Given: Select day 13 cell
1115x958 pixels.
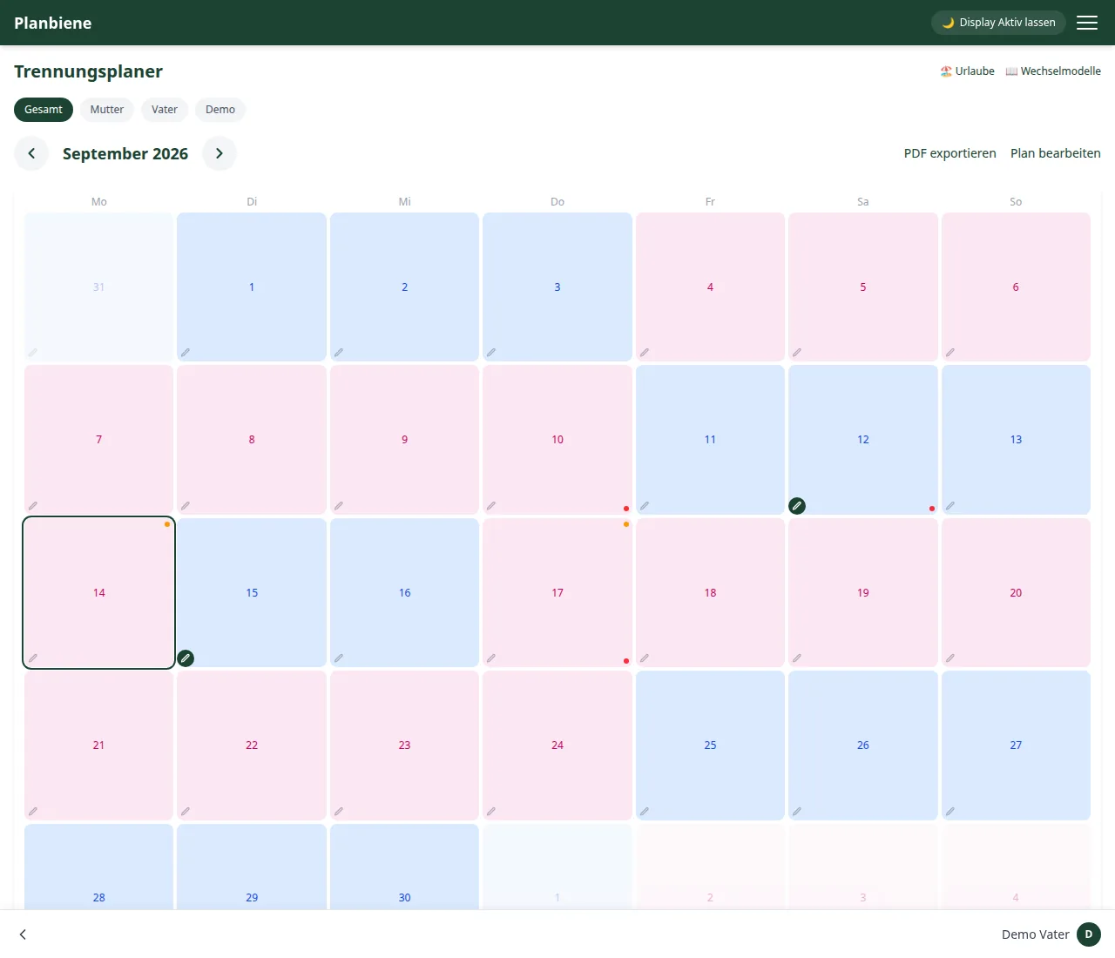Looking at the screenshot, I should 1016,440.
